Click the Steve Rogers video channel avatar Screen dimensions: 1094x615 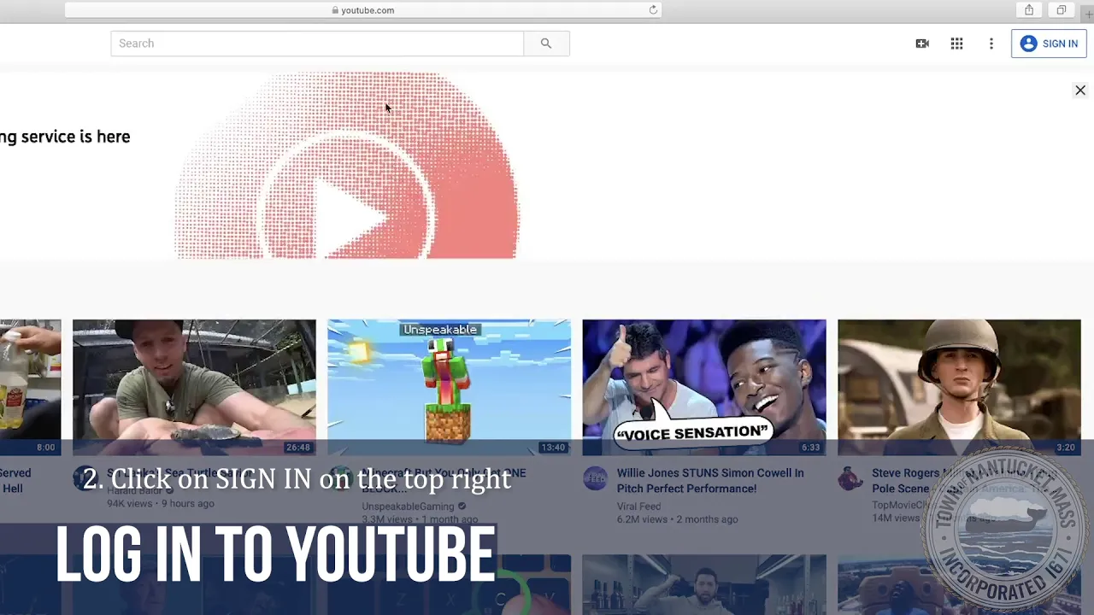point(850,478)
